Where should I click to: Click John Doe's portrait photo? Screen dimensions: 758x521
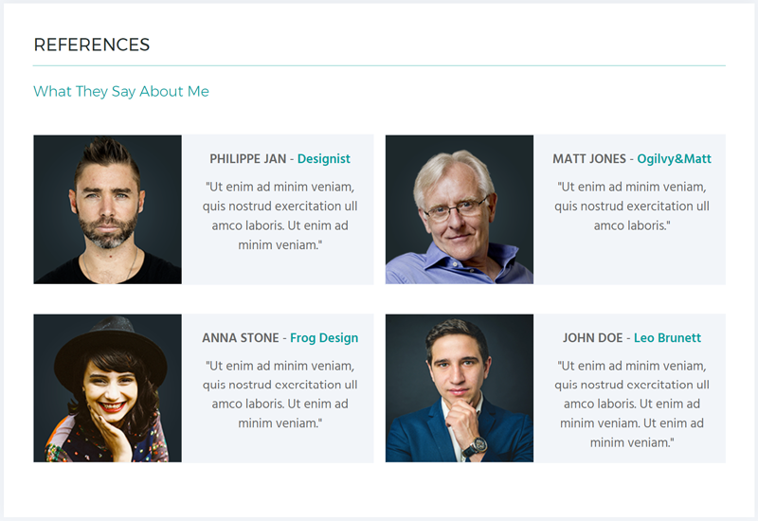pos(460,388)
